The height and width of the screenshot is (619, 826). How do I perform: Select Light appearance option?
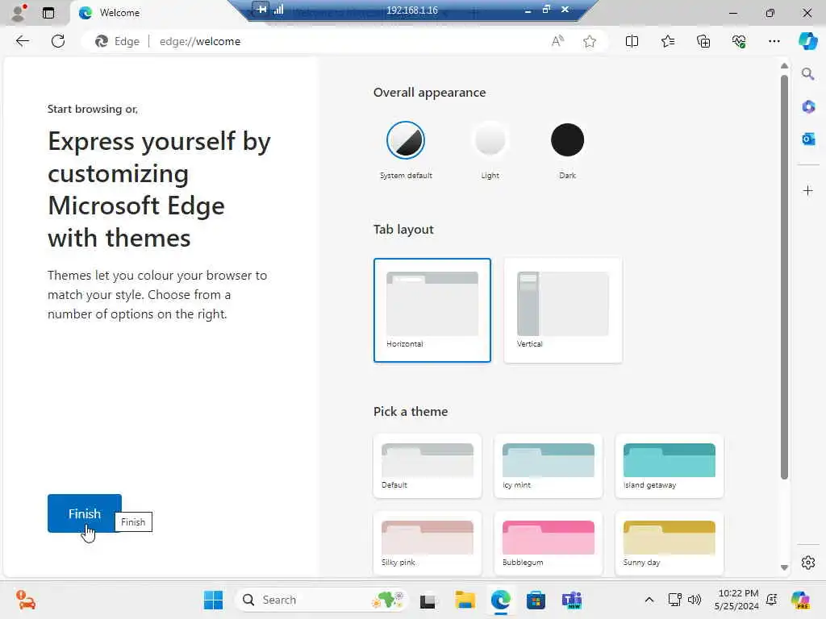(490, 140)
